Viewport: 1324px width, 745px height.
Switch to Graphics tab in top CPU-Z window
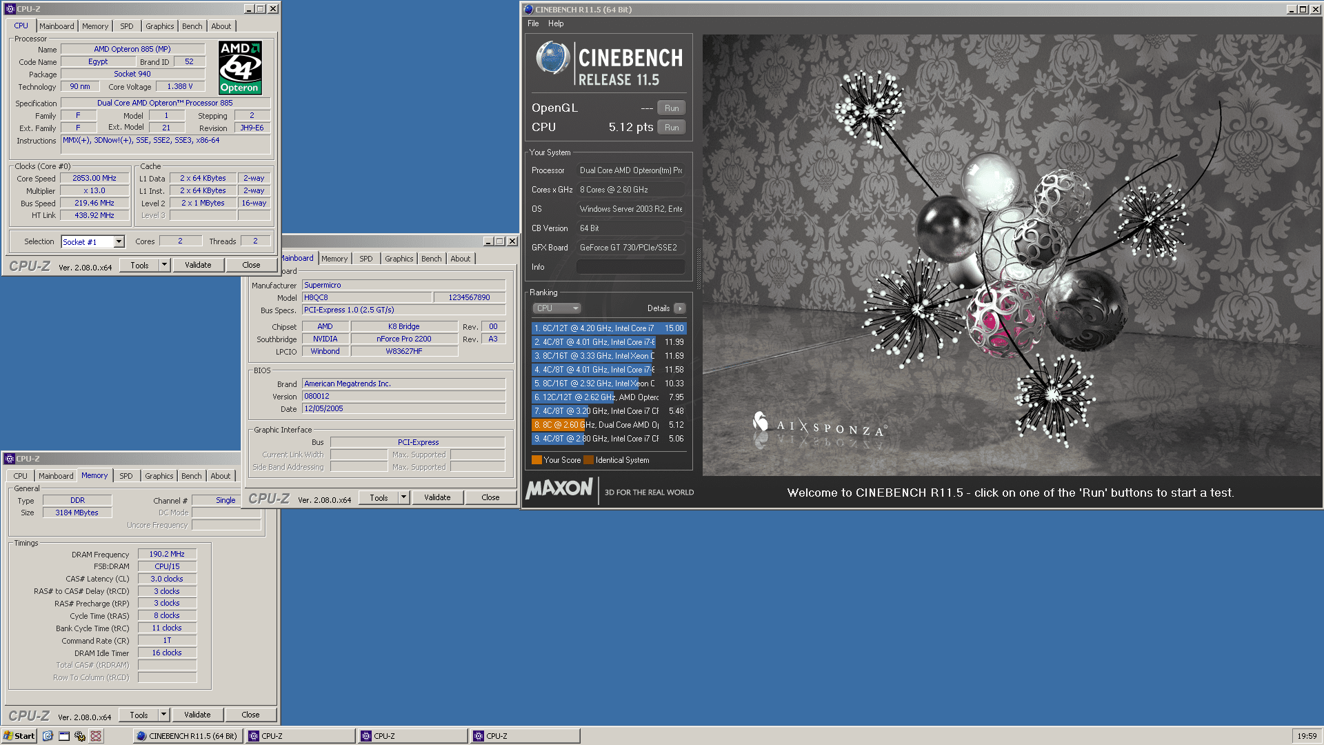point(160,26)
